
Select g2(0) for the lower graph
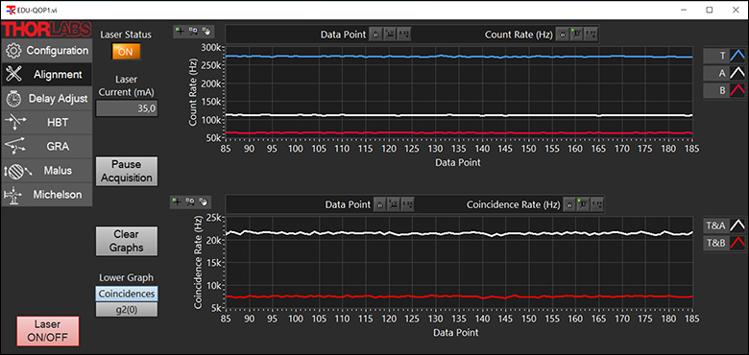[127, 309]
